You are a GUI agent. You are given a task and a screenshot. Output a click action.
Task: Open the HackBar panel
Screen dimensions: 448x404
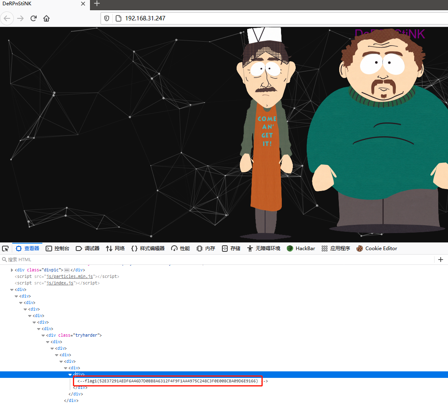(301, 249)
